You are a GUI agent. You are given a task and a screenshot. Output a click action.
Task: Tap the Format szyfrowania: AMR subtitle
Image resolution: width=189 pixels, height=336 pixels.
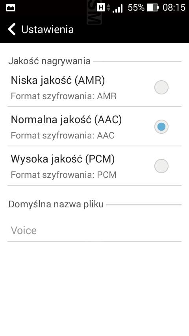click(64, 96)
